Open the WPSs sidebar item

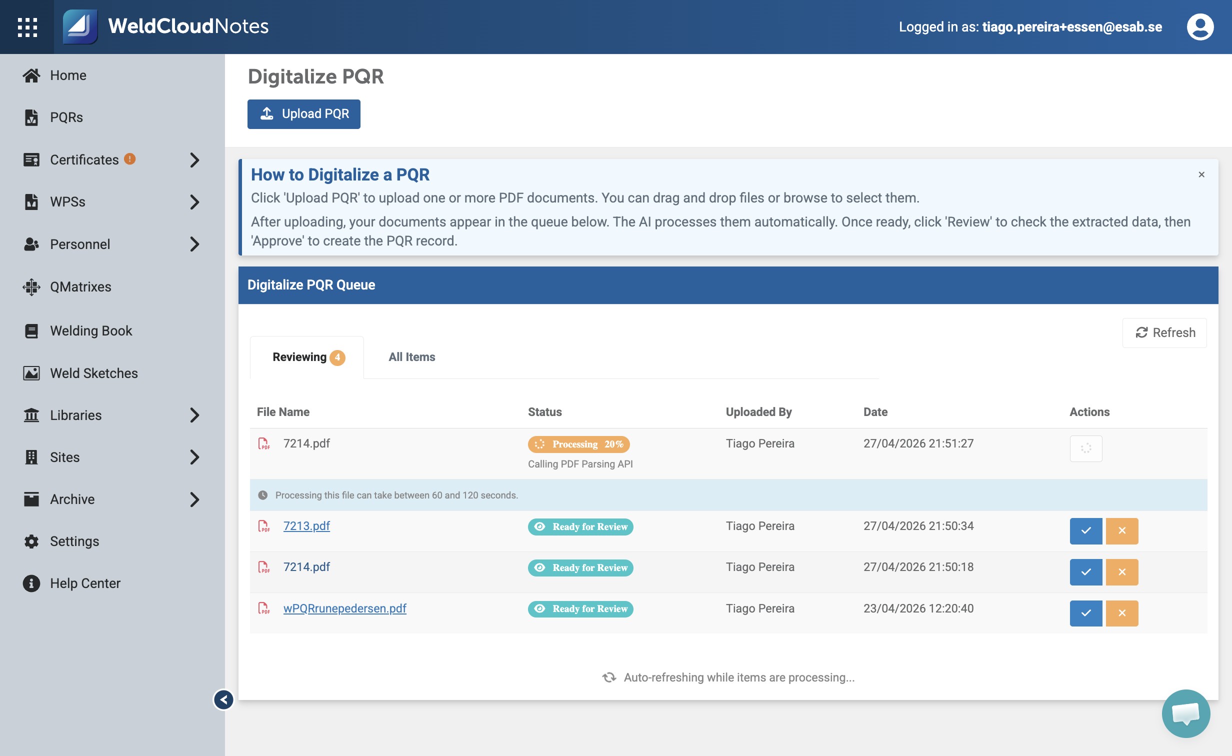(67, 202)
